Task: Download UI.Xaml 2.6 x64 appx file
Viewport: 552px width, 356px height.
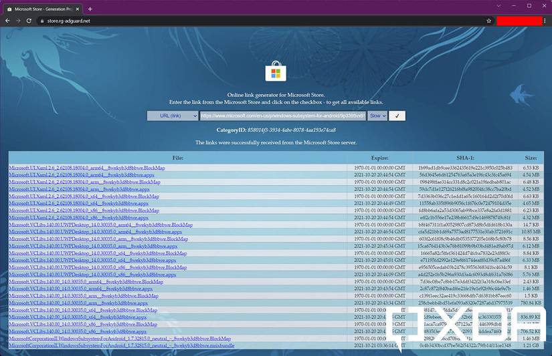Action: tap(78, 204)
